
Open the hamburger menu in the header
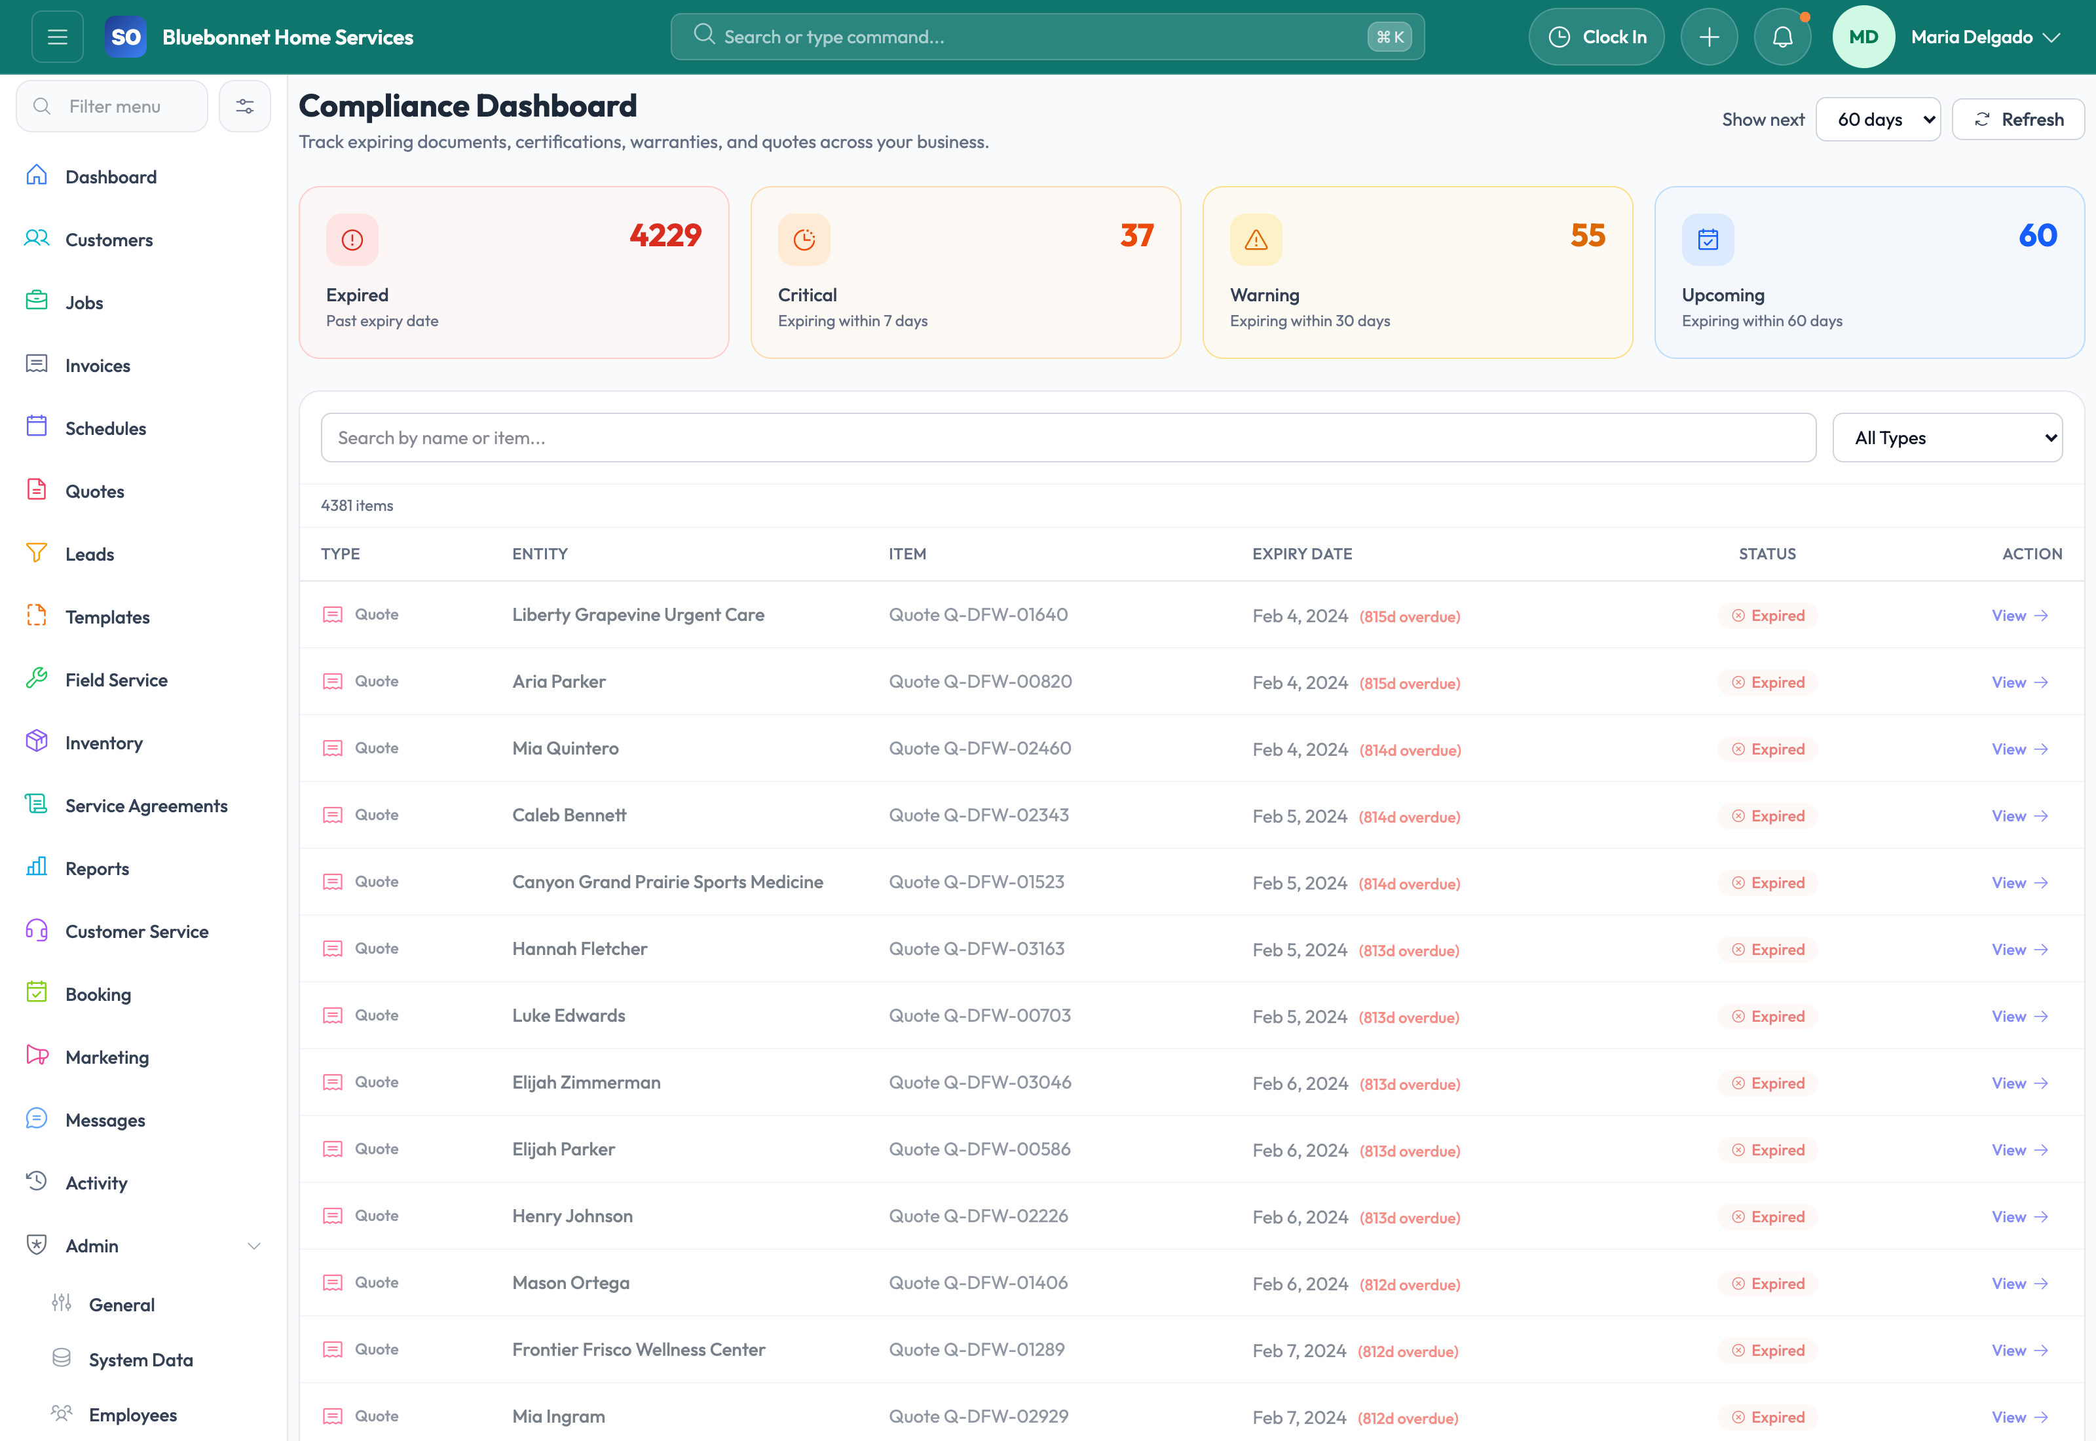pos(57,37)
